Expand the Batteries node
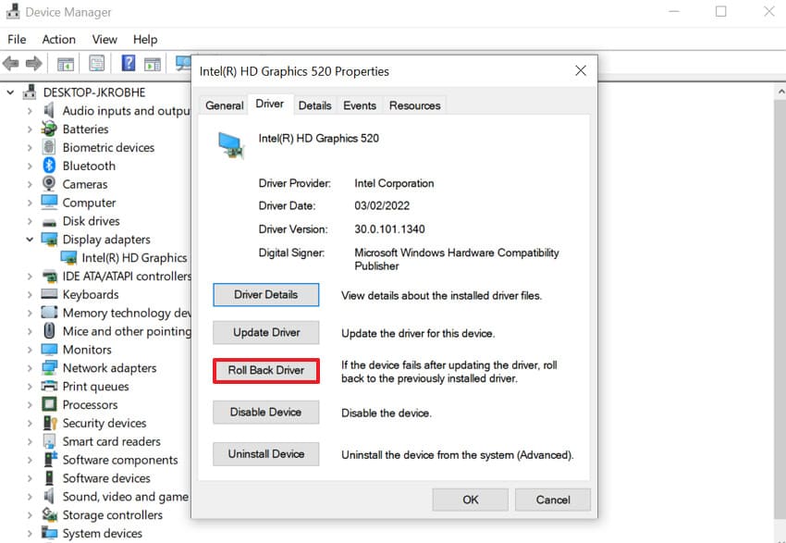786x543 pixels. 30,130
